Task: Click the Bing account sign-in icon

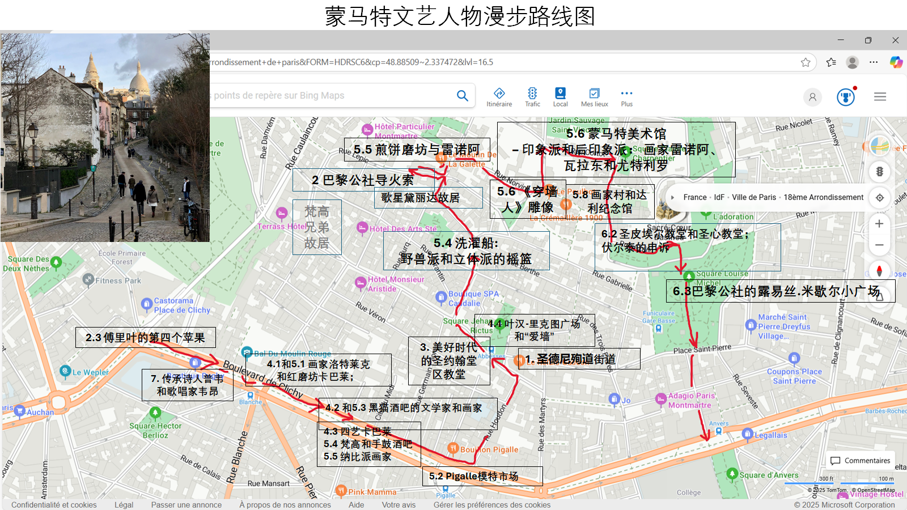Action: [812, 97]
